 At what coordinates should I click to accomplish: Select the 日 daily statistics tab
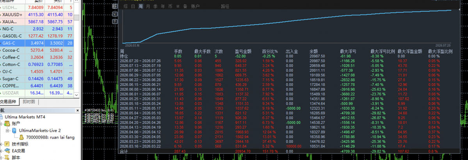pyautogui.click(x=133, y=6)
